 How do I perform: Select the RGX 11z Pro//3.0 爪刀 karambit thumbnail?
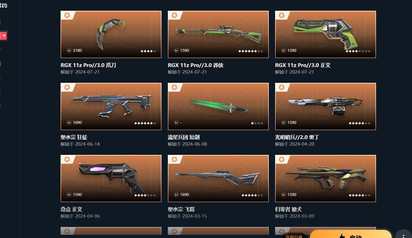pos(111,34)
